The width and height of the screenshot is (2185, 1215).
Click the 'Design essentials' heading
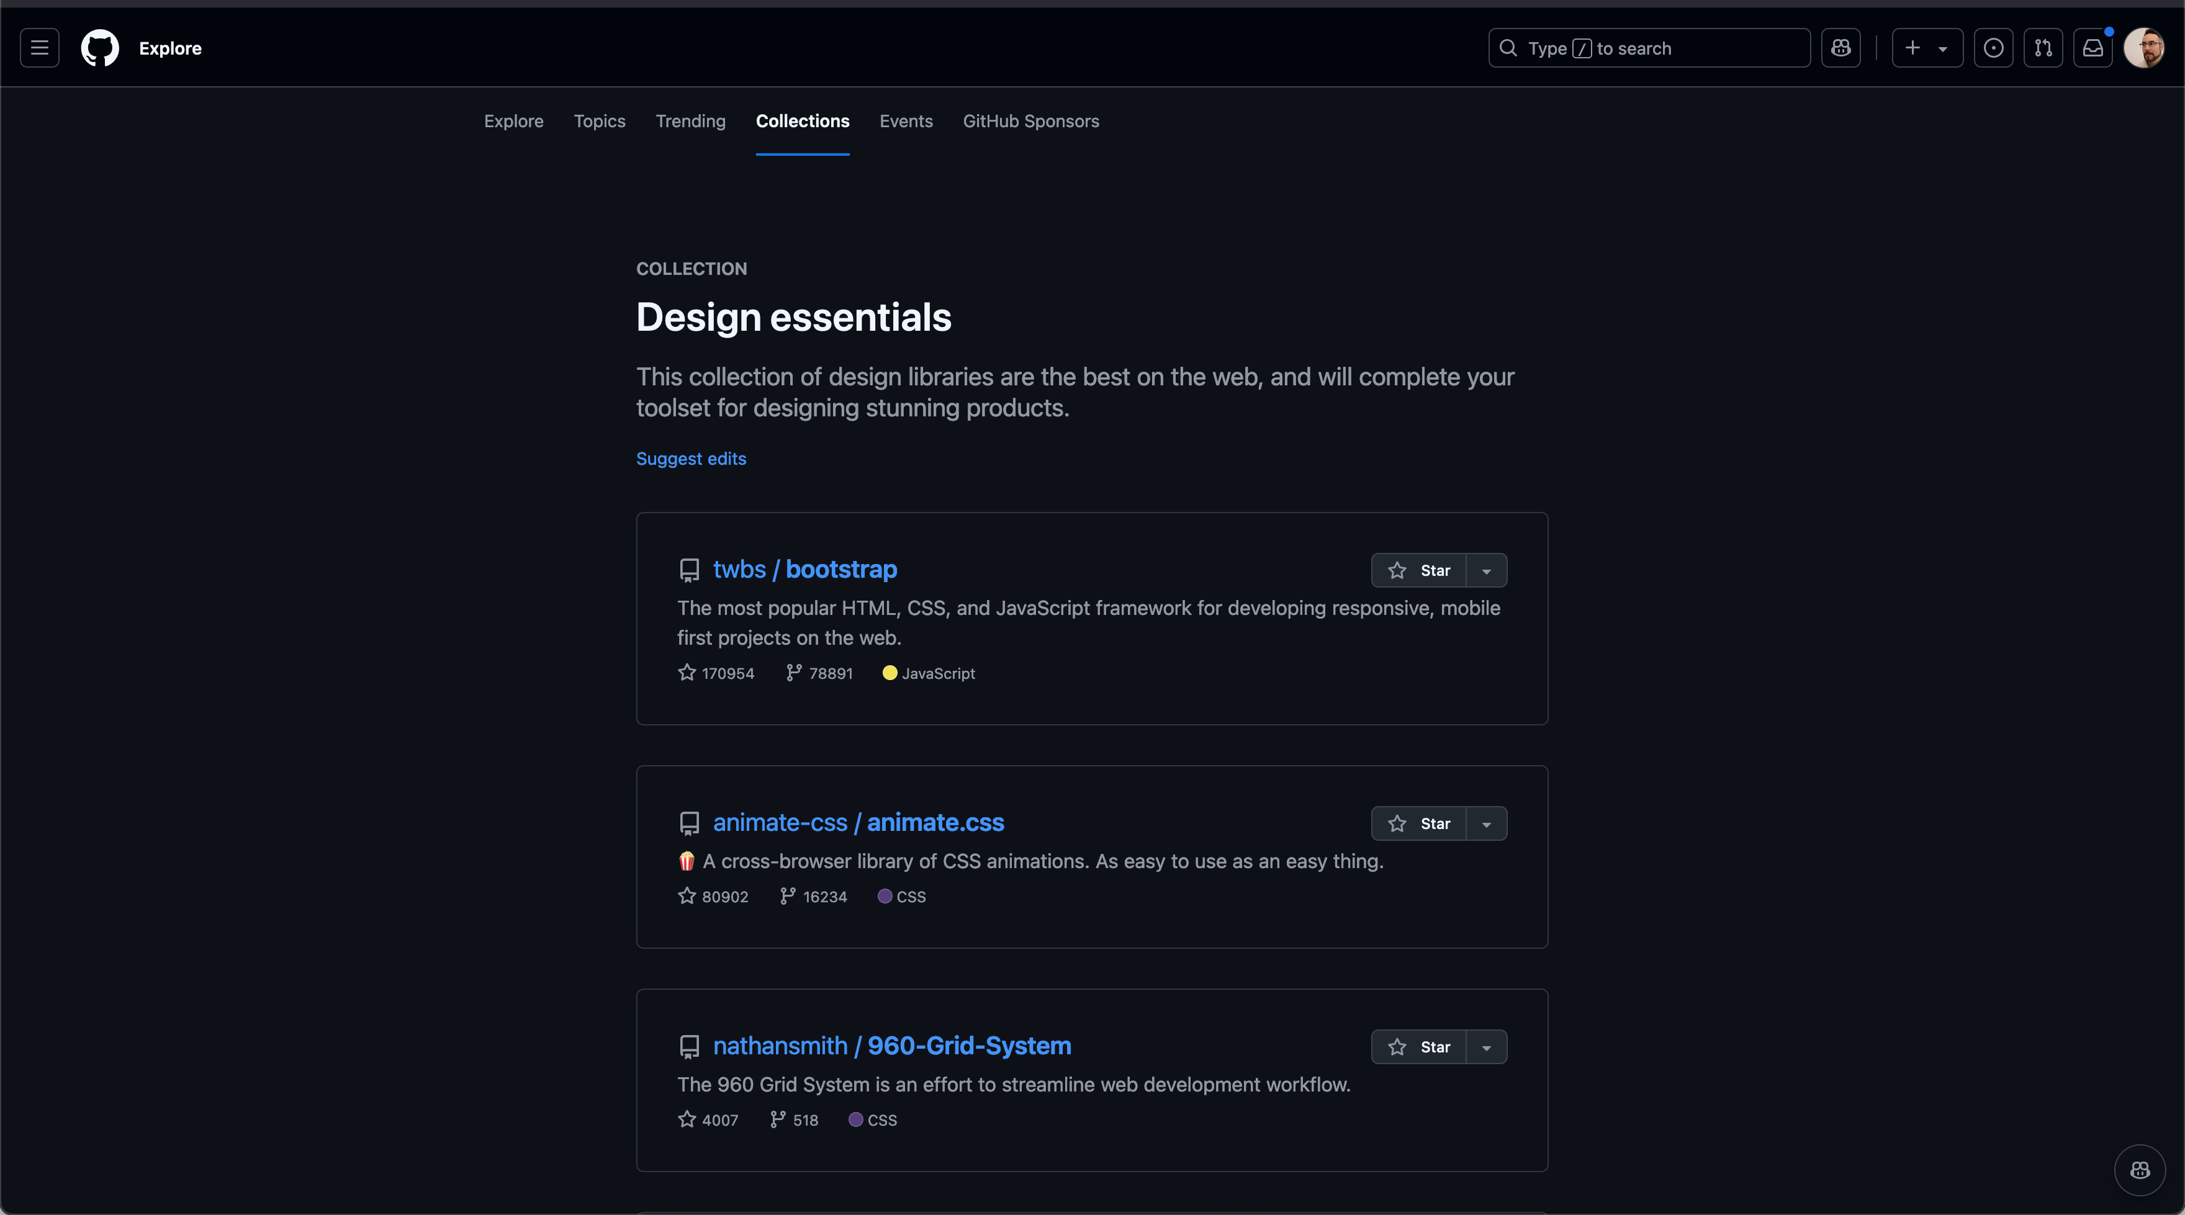pos(794,317)
